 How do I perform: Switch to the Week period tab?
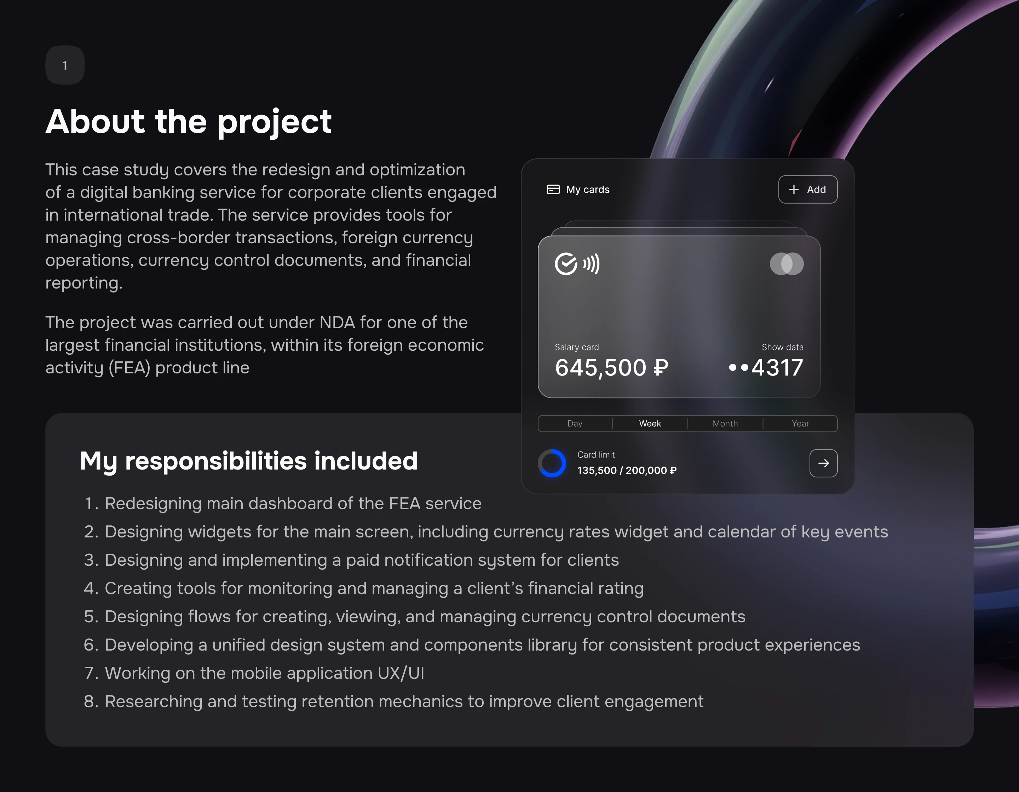650,423
